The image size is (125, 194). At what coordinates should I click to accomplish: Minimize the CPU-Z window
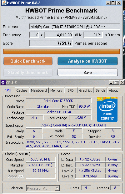(x=111, y=83)
